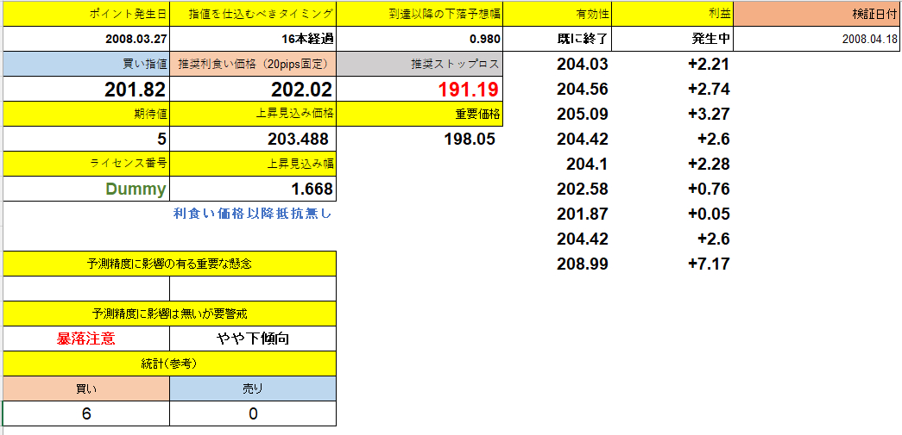The image size is (902, 435).
Task: Select the 予測精度に影響の有る重要な懸念 header
Action: [169, 264]
